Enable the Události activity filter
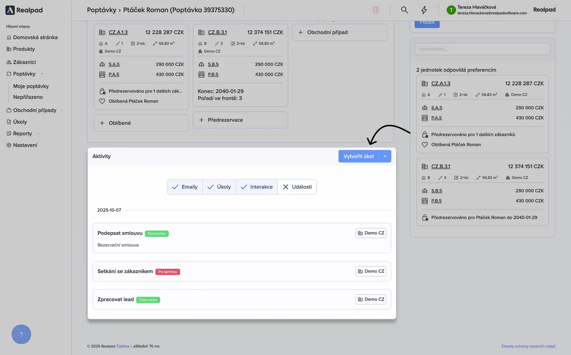This screenshot has width=571, height=355. tap(297, 187)
